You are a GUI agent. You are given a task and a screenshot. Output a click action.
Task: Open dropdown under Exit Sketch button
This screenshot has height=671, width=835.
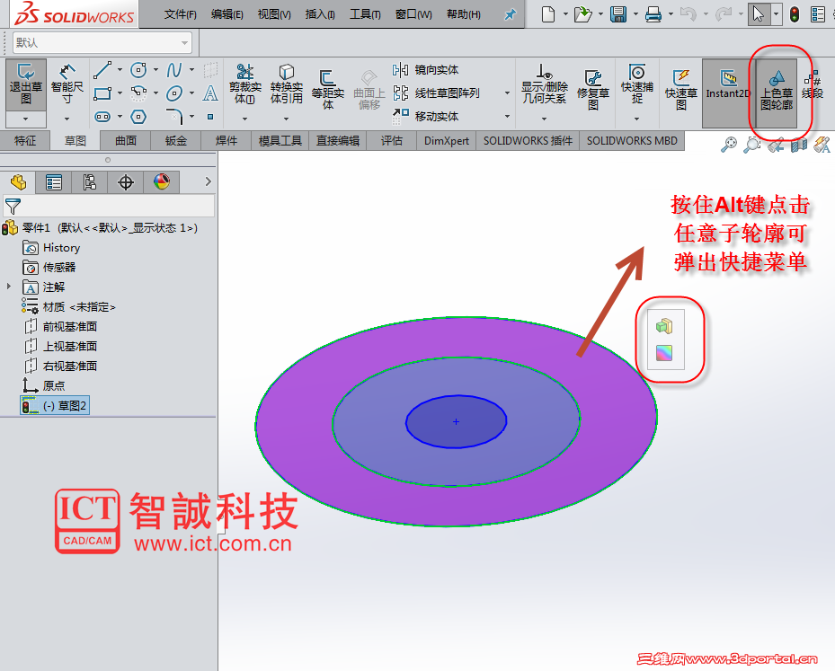click(x=25, y=119)
